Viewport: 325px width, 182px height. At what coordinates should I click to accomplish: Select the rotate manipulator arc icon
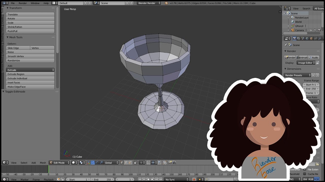tap(97, 163)
